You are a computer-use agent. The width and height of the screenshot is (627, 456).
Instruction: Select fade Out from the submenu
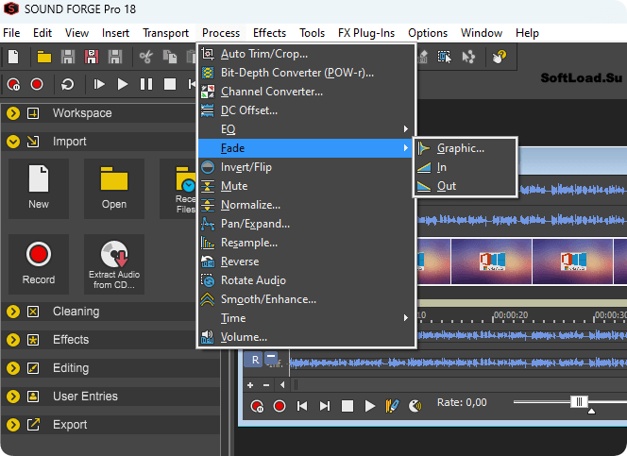pos(465,186)
